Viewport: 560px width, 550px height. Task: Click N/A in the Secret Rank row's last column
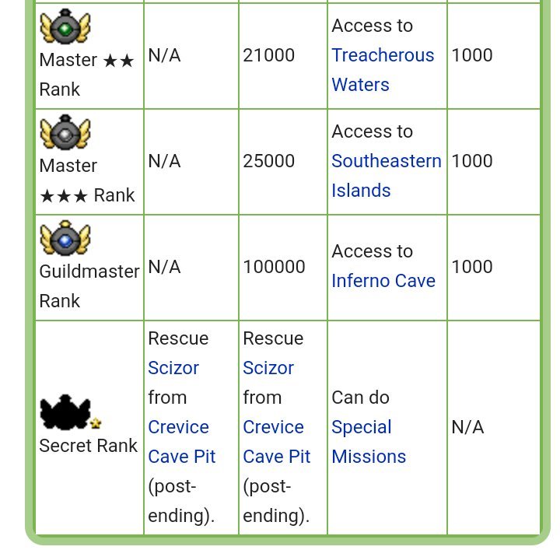(x=467, y=427)
